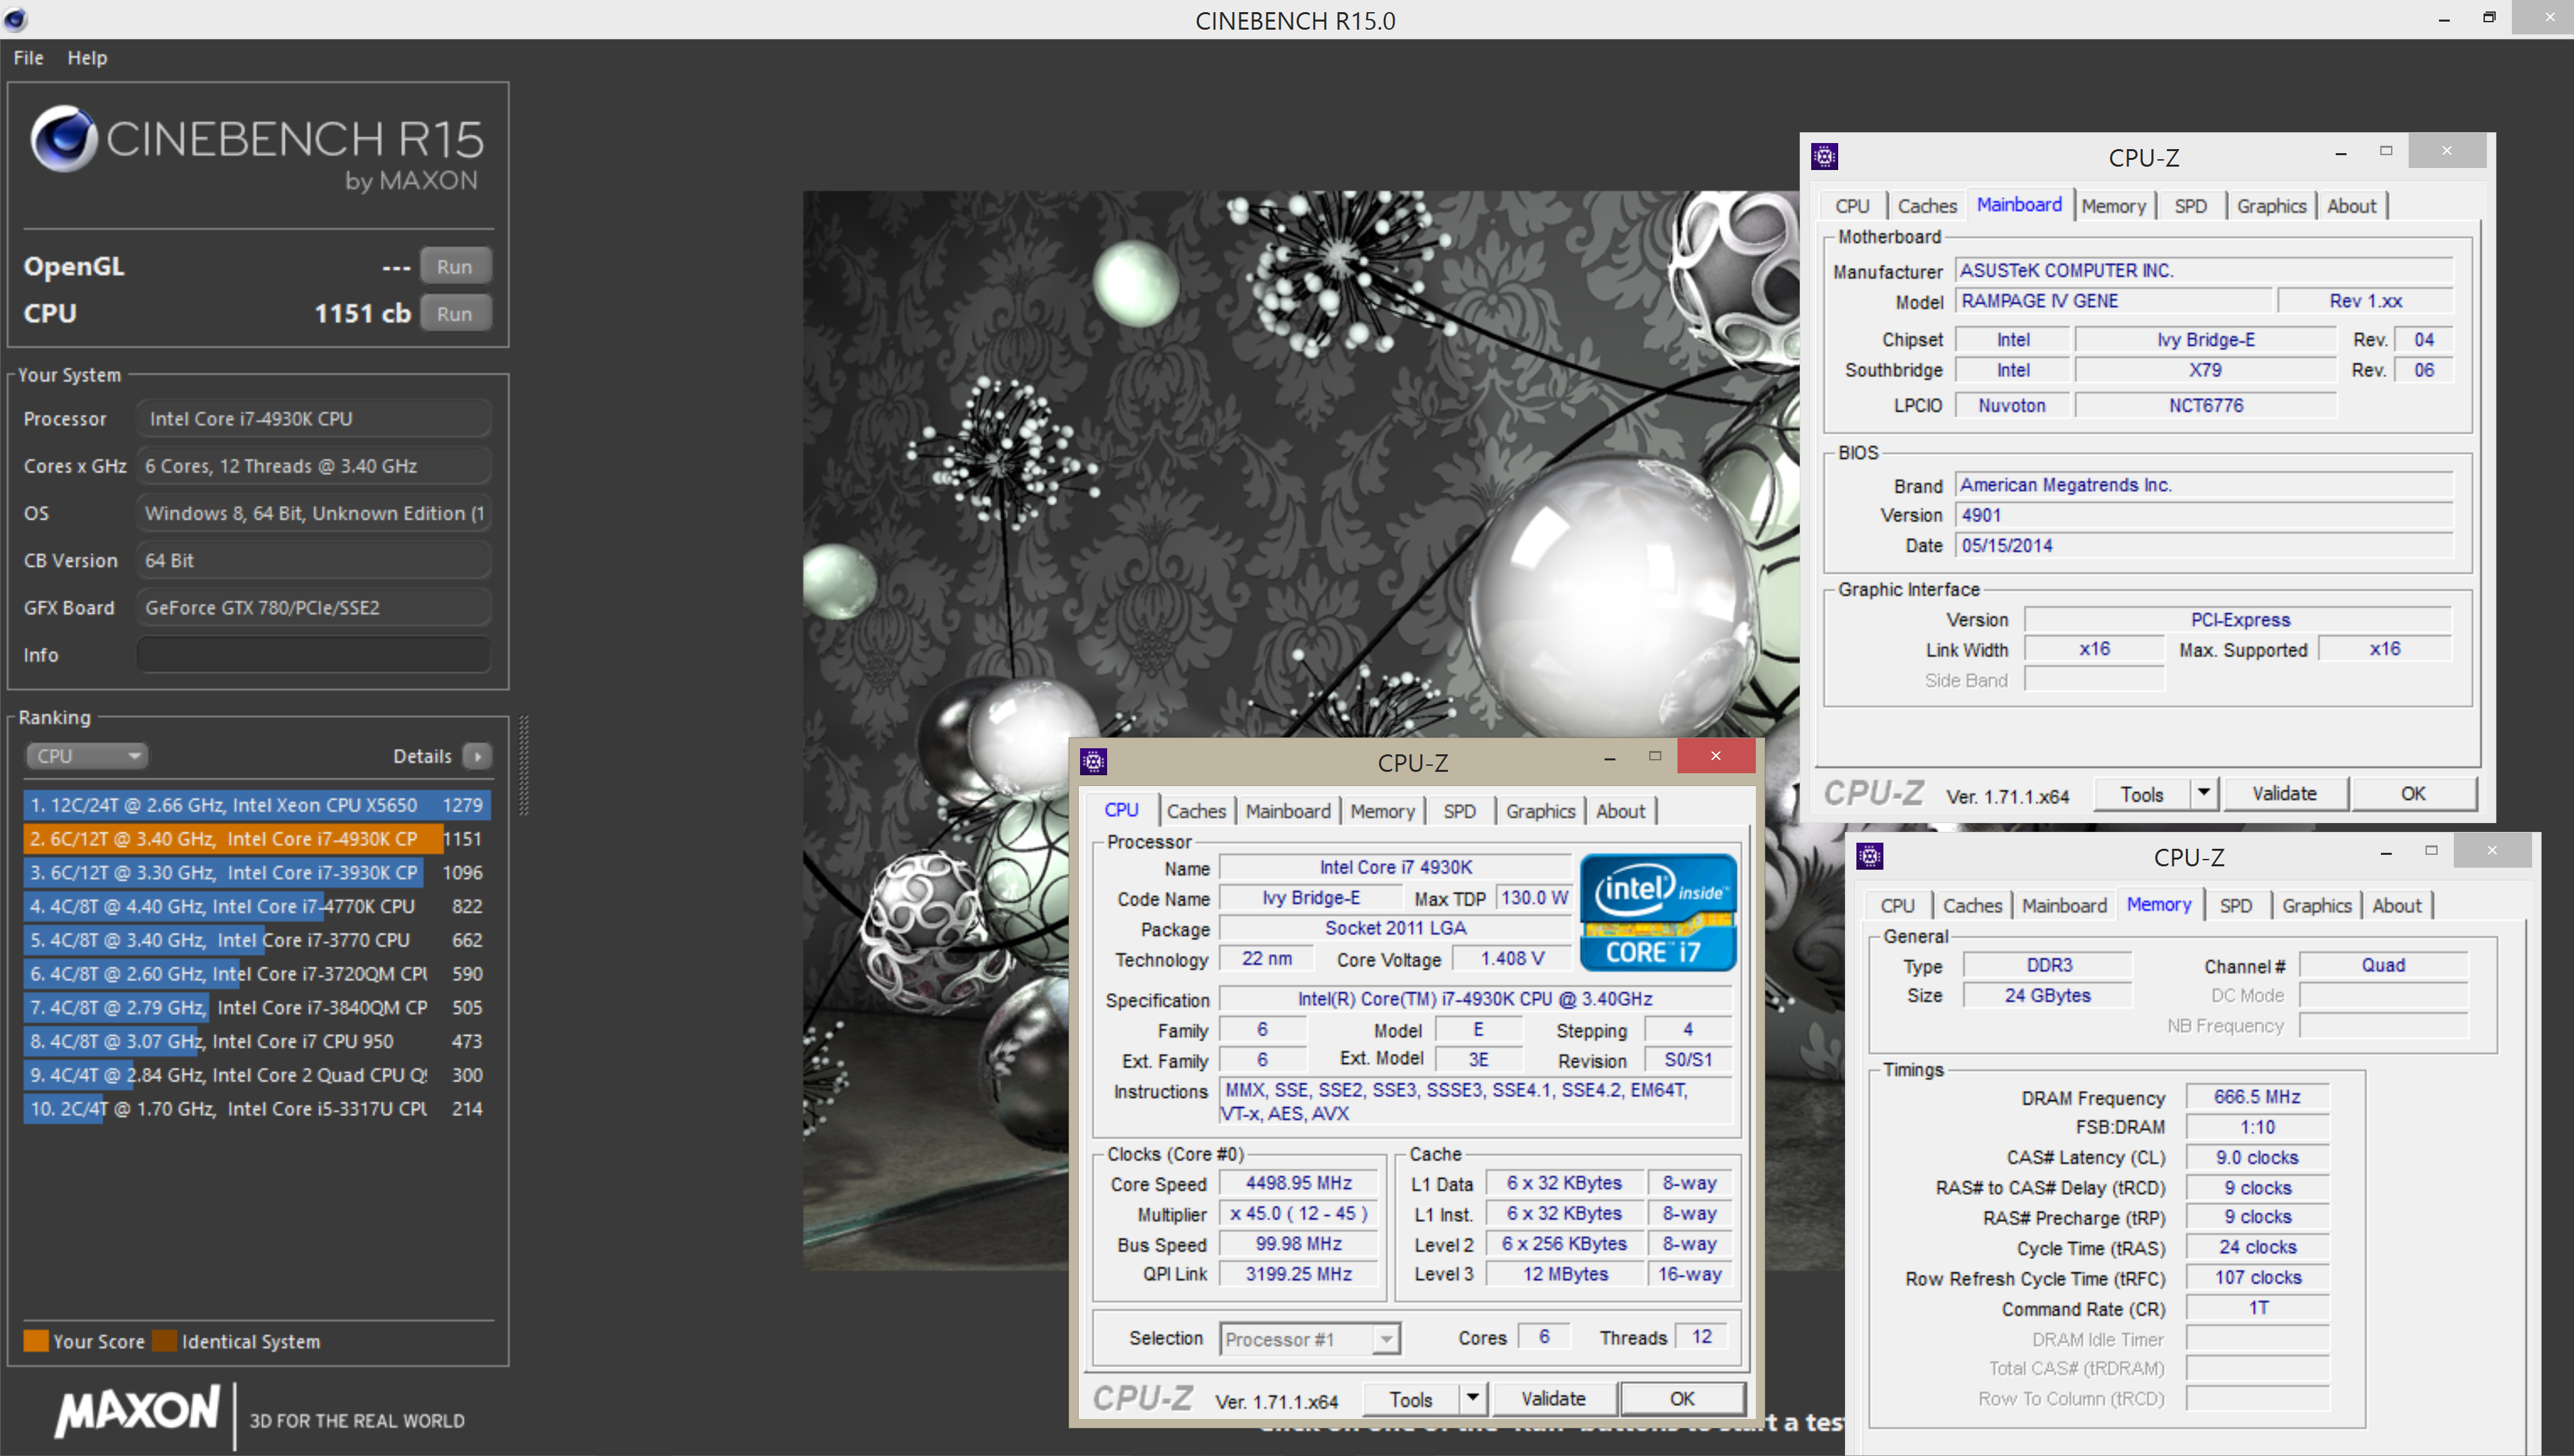Switch to CPU tab in Mainboard CPU-Z window
Viewport: 2574px width, 1456px height.
[x=1852, y=206]
